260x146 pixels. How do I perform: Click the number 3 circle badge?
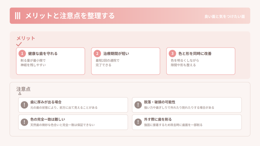point(172,53)
